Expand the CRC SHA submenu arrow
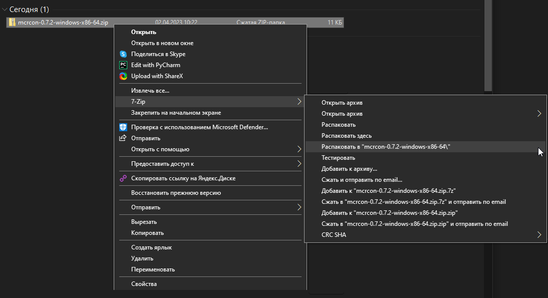Viewport: 548px width, 298px height. click(539, 235)
